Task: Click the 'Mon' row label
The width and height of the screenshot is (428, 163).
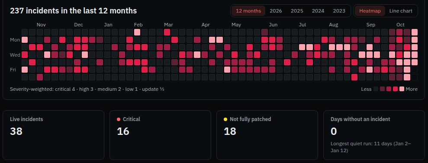Action: click(15, 40)
